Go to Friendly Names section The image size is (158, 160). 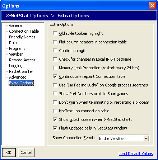pyautogui.click(x=22, y=37)
